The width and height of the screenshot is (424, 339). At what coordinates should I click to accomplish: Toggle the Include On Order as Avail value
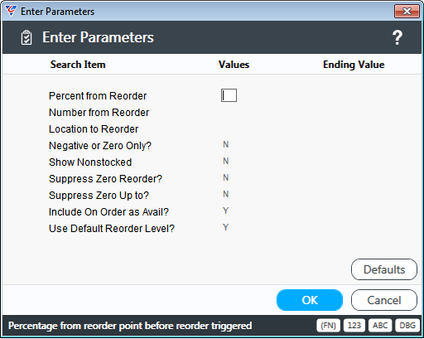(x=226, y=211)
